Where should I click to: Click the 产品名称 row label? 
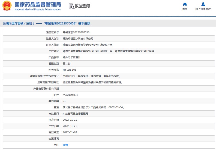53,57
